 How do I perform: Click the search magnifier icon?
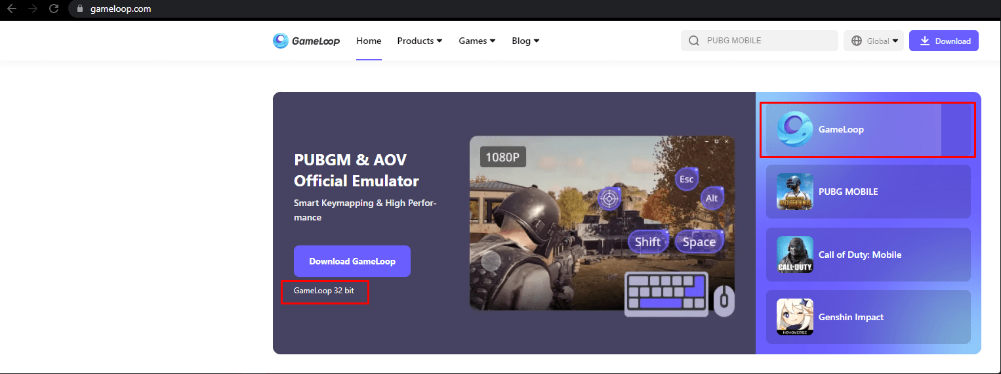point(693,41)
